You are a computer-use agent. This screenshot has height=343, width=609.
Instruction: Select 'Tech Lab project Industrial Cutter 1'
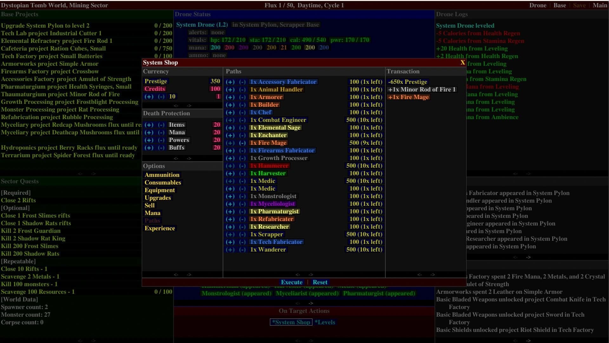86,33
